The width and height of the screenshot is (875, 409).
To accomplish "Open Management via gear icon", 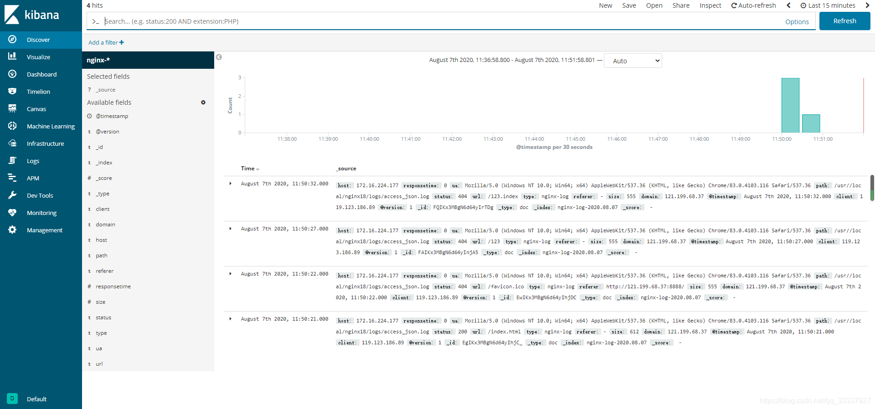I will point(12,230).
